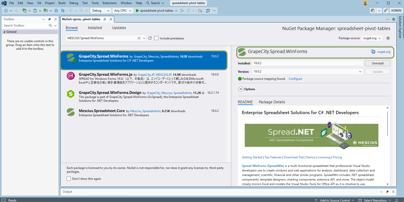Open the Package Details tab
The width and height of the screenshot is (404, 202).
pos(272,102)
